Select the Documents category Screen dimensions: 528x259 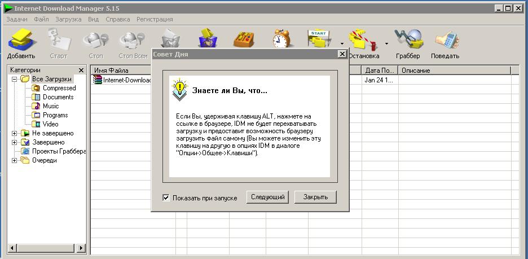tap(58, 97)
